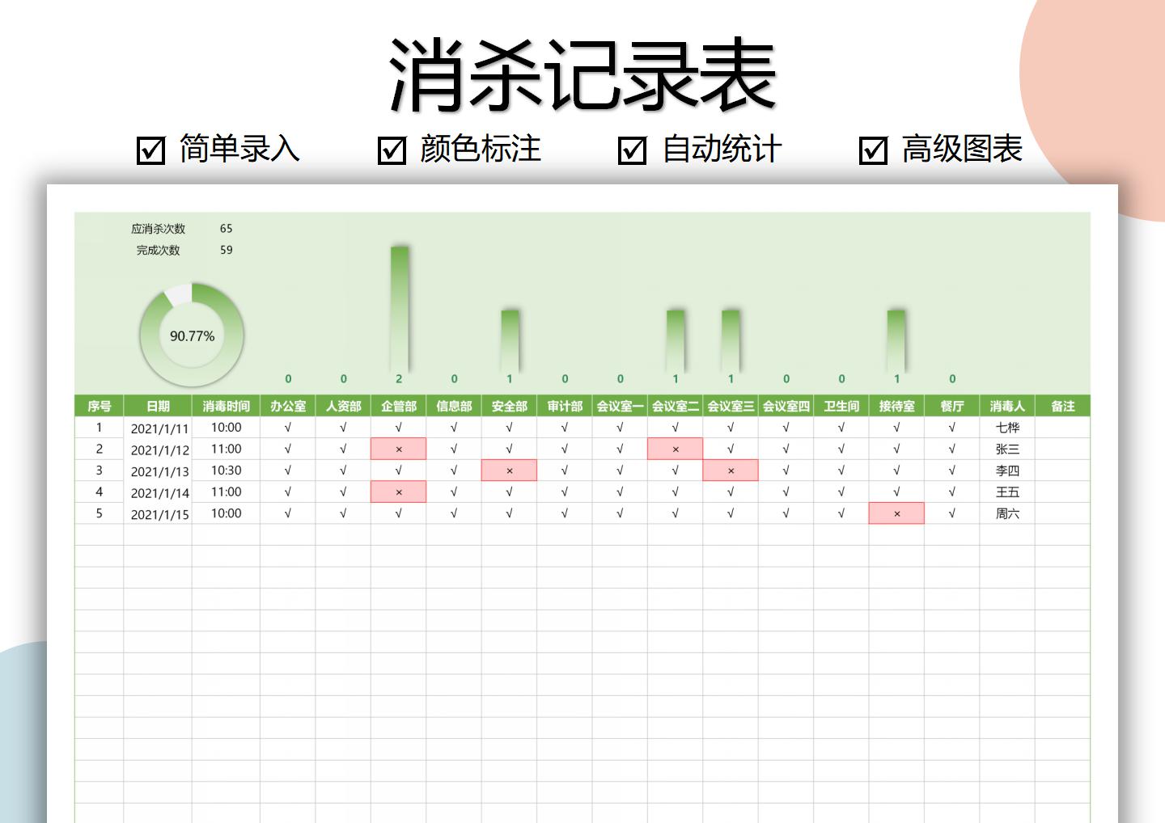Select the date cell 2021/1/13
This screenshot has height=823, width=1165.
[159, 470]
